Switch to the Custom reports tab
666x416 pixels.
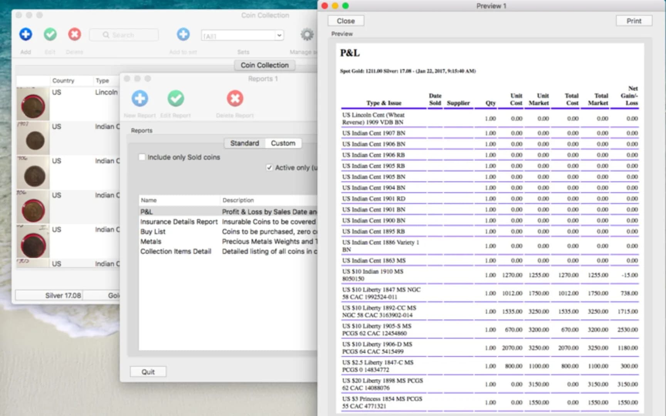point(283,143)
